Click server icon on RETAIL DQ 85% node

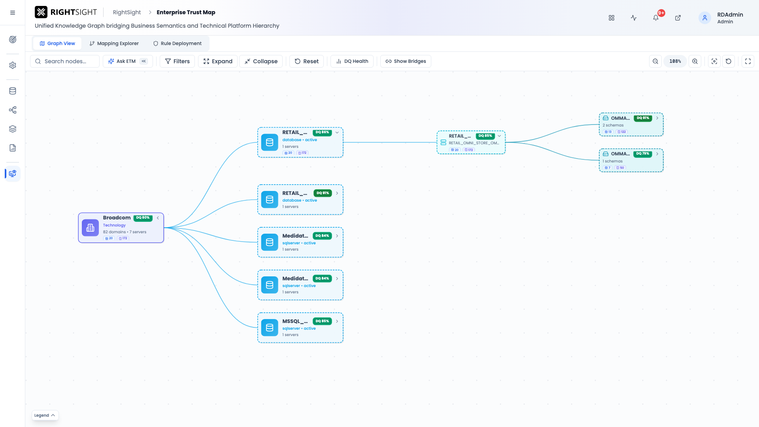[443, 142]
